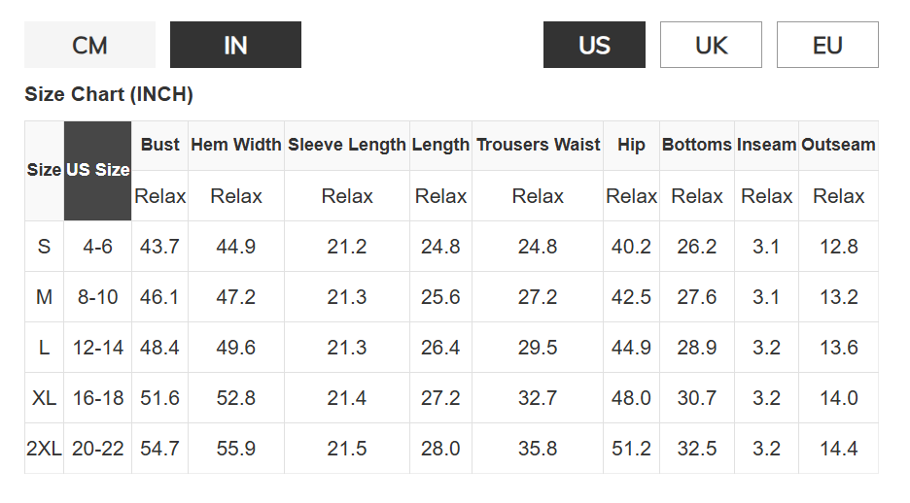The image size is (910, 503).
Task: Select the S size row label
Action: 44,247
